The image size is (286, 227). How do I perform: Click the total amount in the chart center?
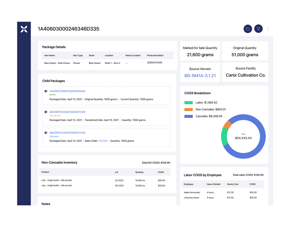pos(243,138)
